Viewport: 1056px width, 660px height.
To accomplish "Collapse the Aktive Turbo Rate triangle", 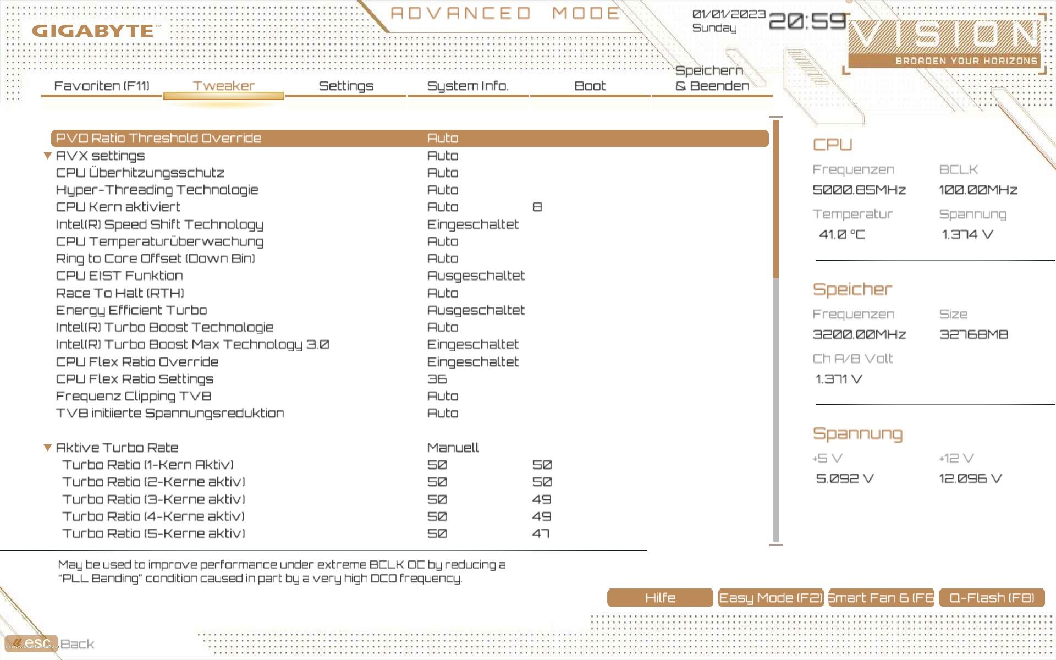I will point(48,448).
